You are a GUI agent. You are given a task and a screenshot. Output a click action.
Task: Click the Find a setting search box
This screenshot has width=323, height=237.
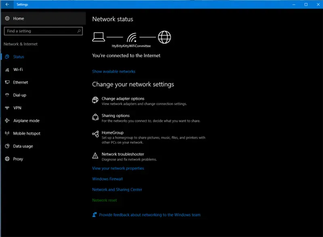(43, 31)
